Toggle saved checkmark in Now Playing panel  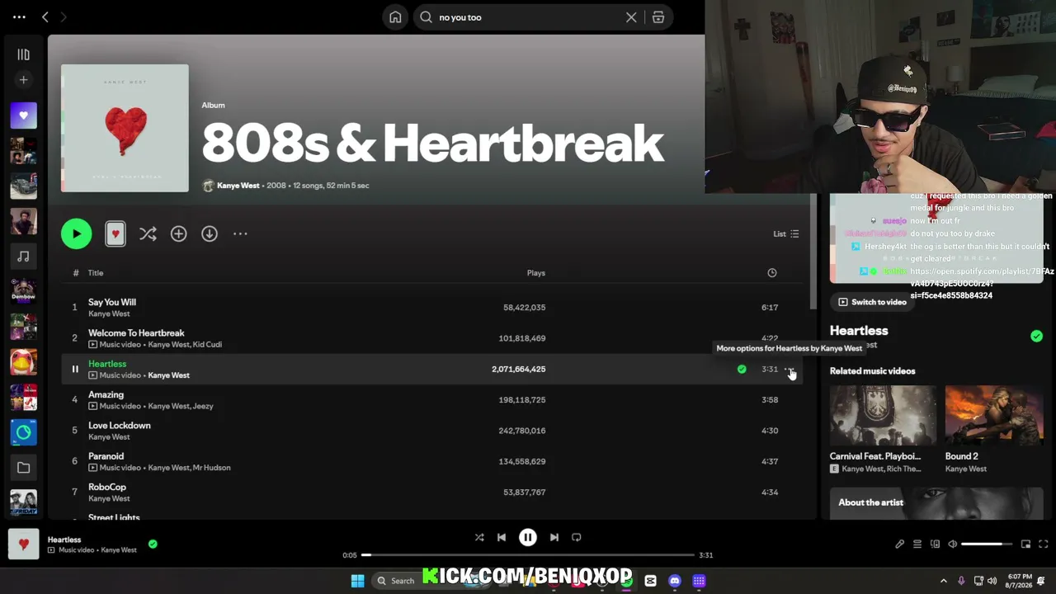(x=1036, y=336)
